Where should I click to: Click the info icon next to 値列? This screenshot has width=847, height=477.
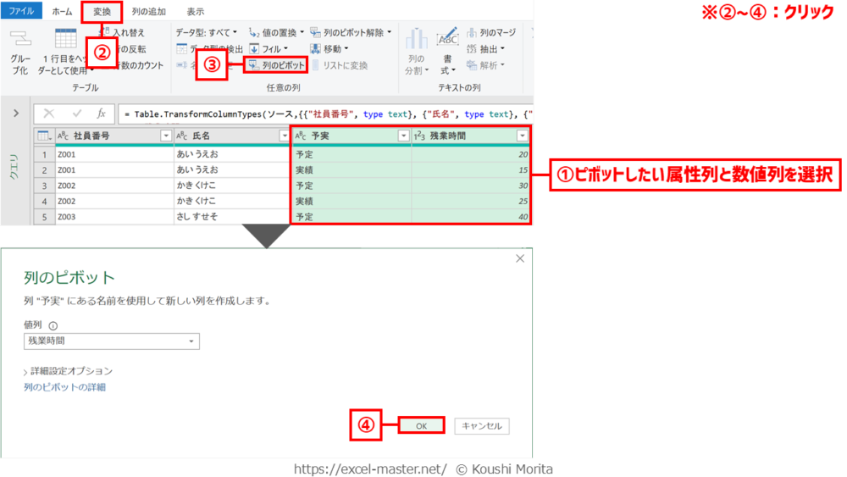point(53,325)
